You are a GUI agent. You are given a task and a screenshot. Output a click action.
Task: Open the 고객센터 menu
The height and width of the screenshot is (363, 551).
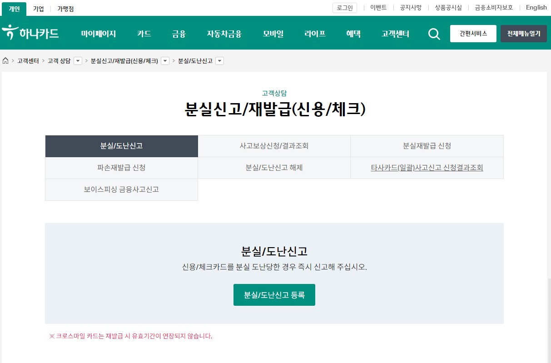pyautogui.click(x=395, y=34)
